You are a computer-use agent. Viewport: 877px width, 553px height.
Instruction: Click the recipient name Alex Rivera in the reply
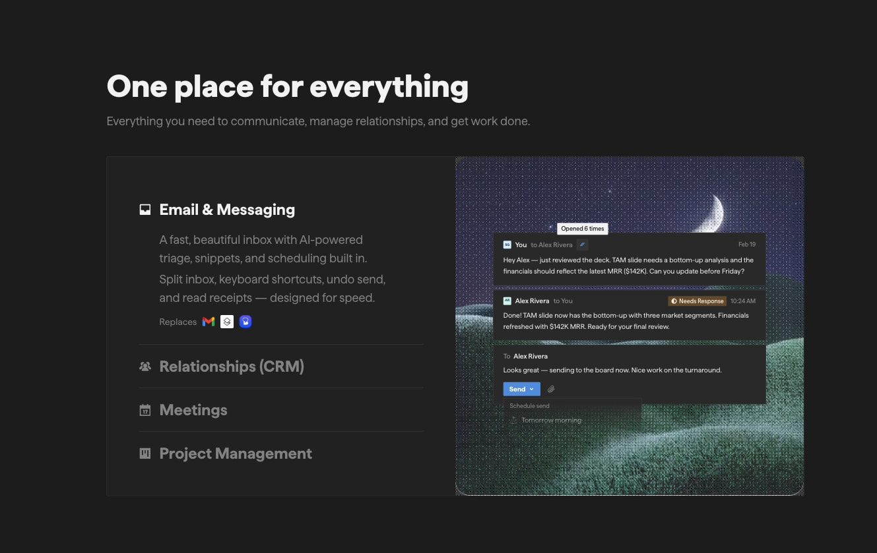pyautogui.click(x=531, y=356)
